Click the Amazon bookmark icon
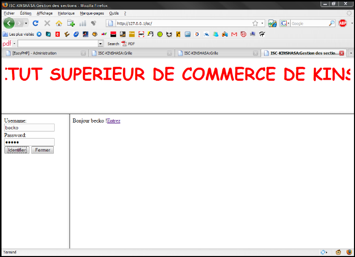This screenshot has width=355, height=257. [x=123, y=34]
